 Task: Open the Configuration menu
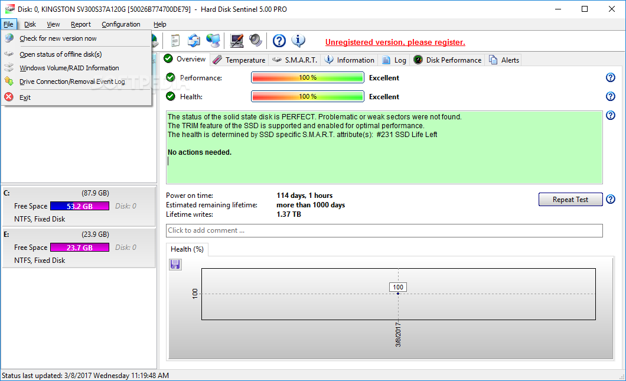click(x=121, y=24)
